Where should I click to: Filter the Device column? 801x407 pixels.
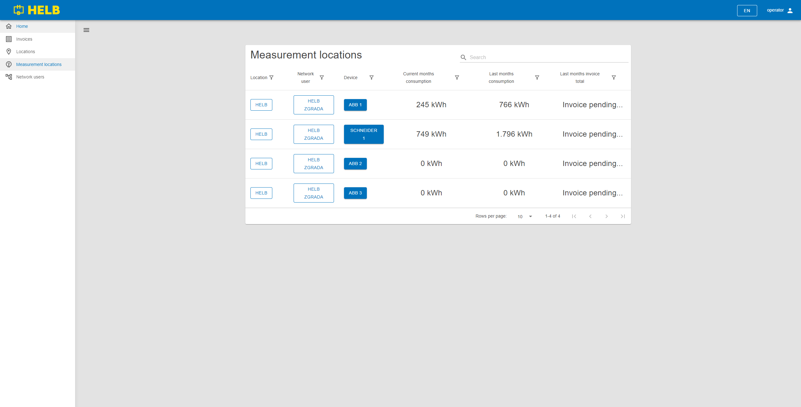tap(372, 78)
